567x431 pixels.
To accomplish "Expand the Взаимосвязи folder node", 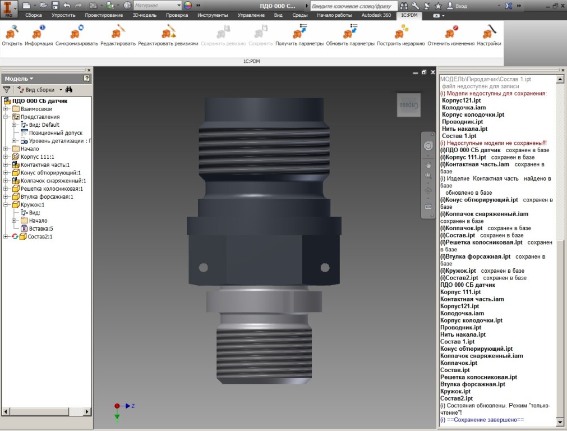I will 6,109.
